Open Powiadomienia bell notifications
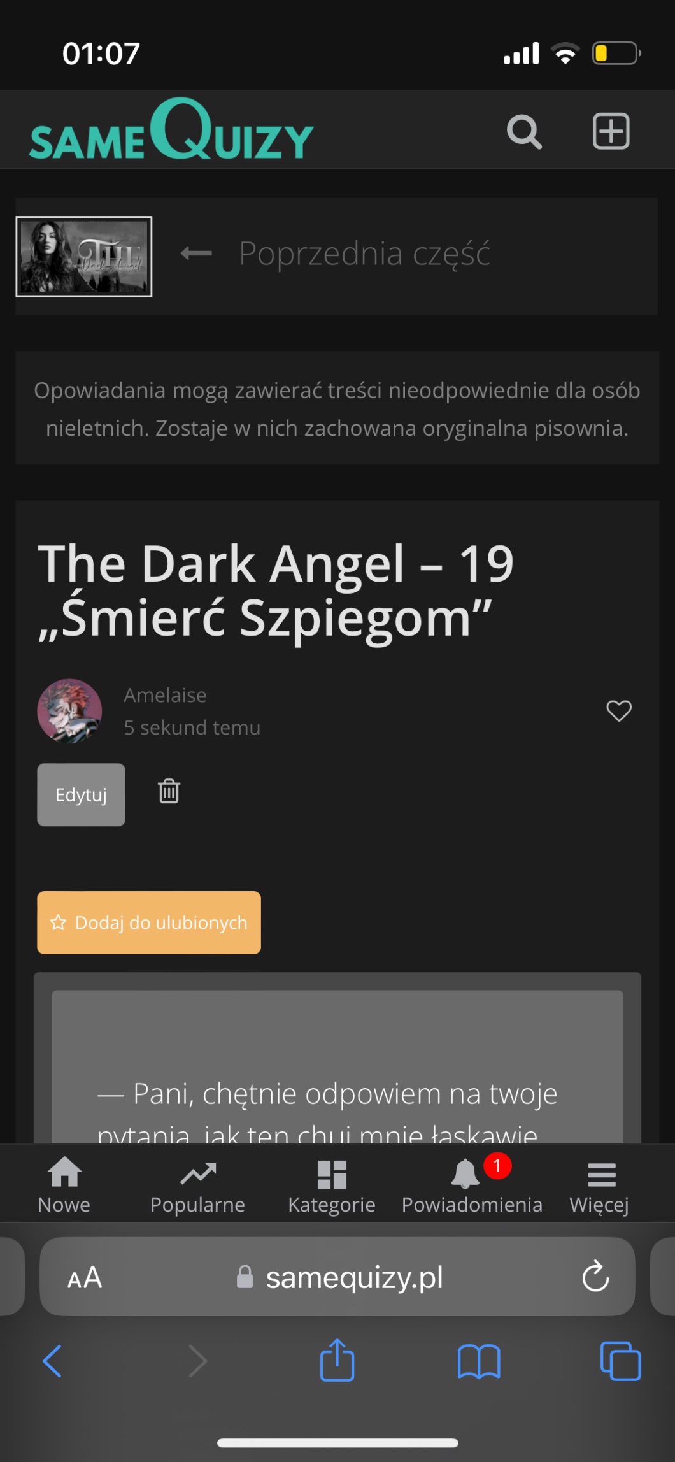This screenshot has width=675, height=1462. coord(472,1186)
